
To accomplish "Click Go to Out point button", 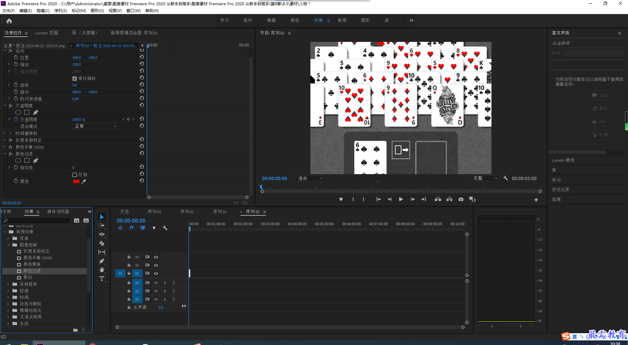I will click(424, 199).
